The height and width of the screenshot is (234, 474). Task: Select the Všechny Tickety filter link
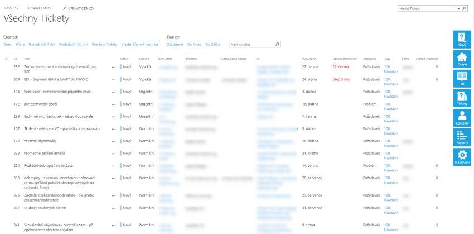point(104,45)
